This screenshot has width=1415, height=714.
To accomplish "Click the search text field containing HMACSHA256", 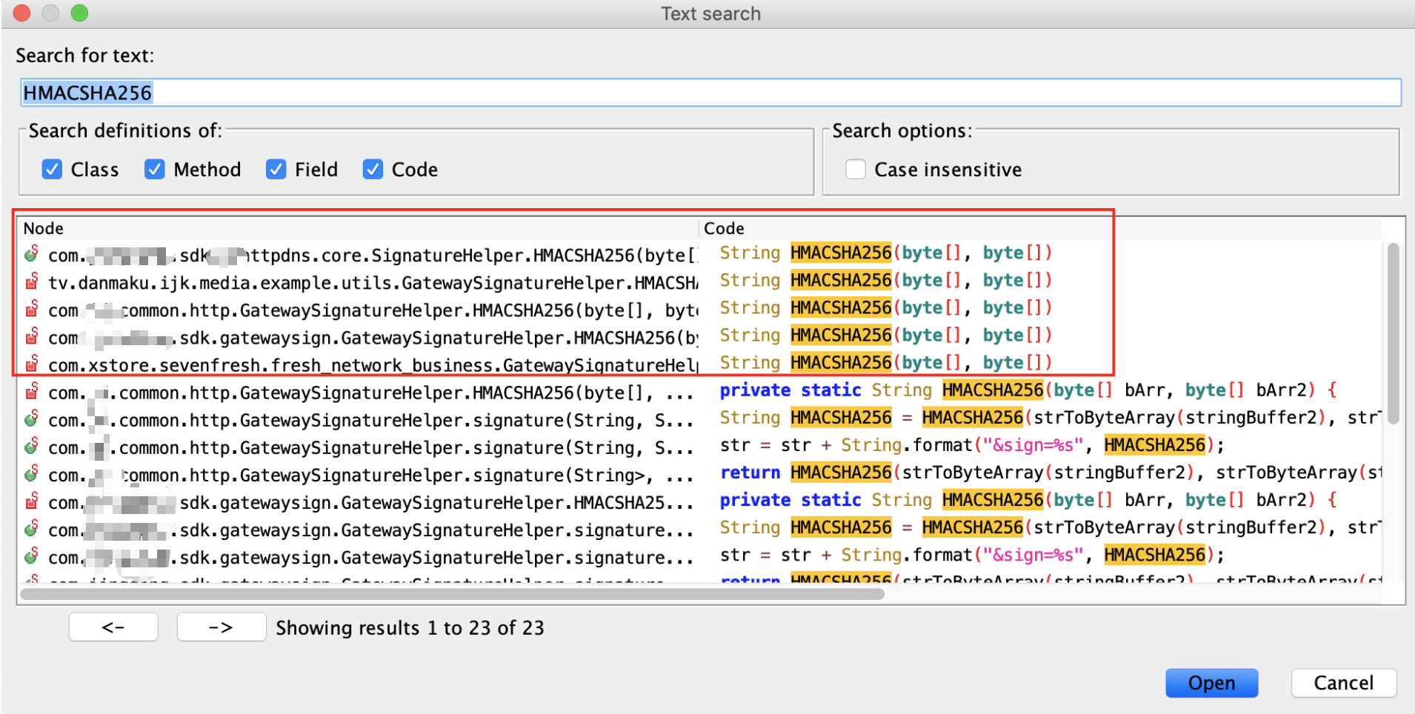I will [710, 93].
